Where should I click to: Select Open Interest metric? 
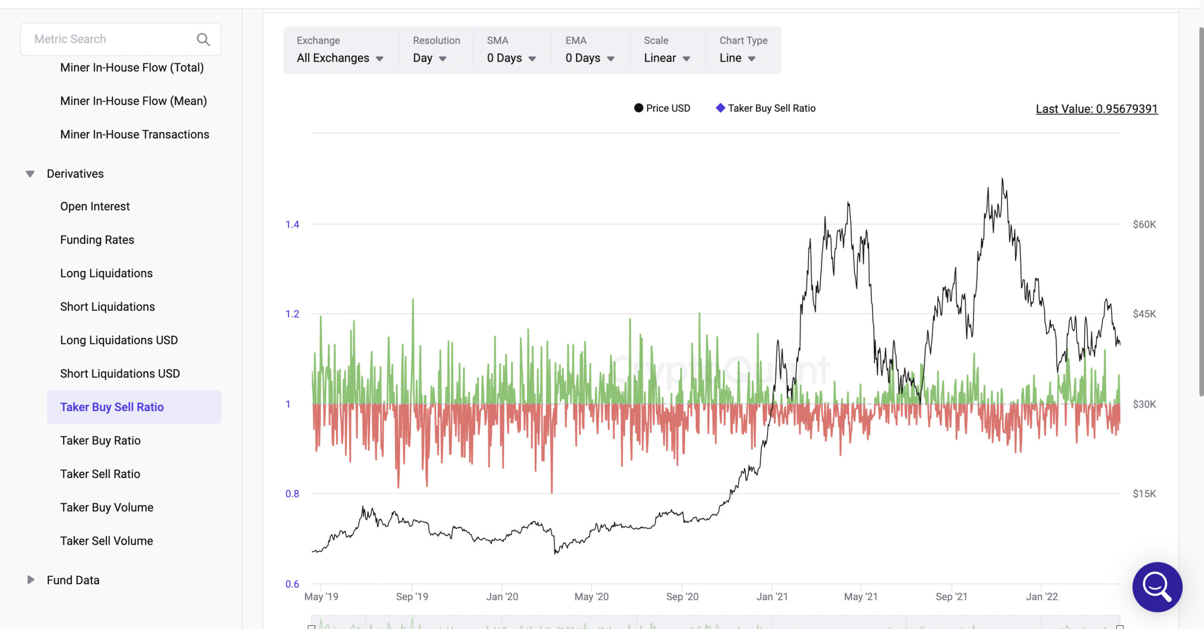pyautogui.click(x=95, y=206)
